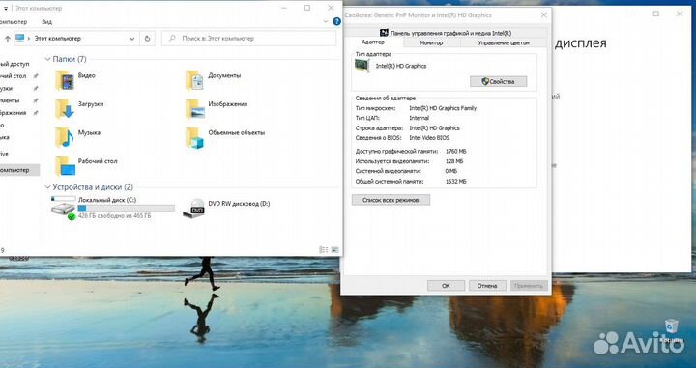Click the search field Поиск в: Этот компьютер
The image size is (696, 368).
(248, 39)
